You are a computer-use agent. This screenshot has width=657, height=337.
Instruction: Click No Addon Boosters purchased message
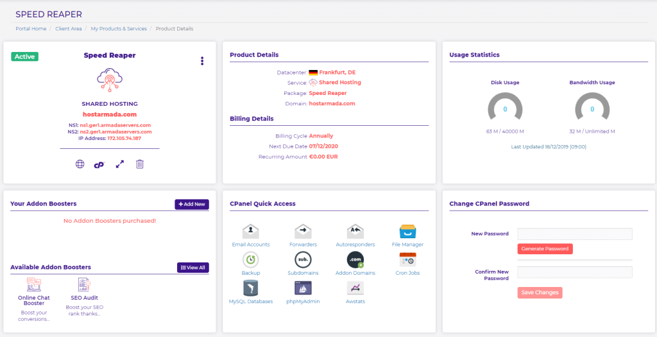point(110,220)
